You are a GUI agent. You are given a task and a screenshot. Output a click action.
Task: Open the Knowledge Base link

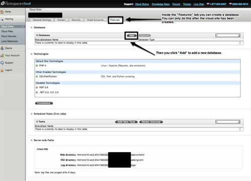pyautogui.click(x=161, y=4)
